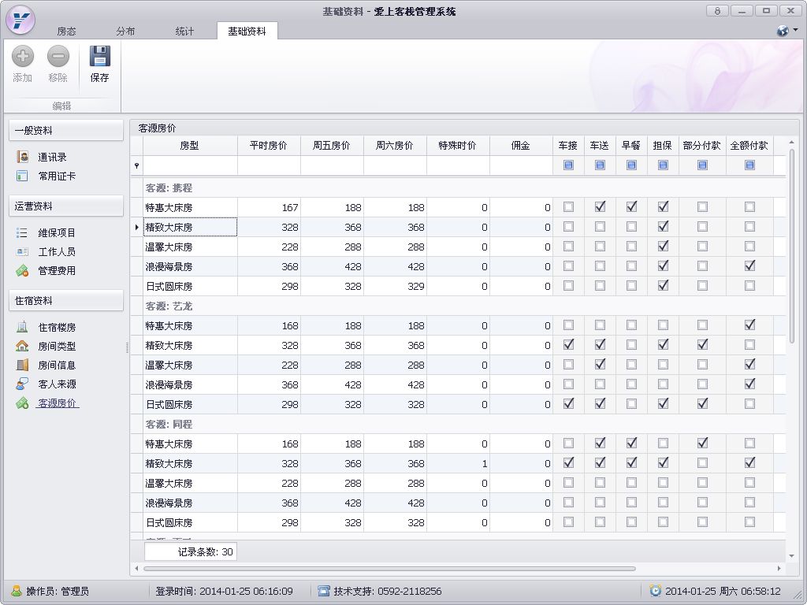Click the 周六房价 cell showing 329
The height and width of the screenshot is (605, 807).
point(395,286)
